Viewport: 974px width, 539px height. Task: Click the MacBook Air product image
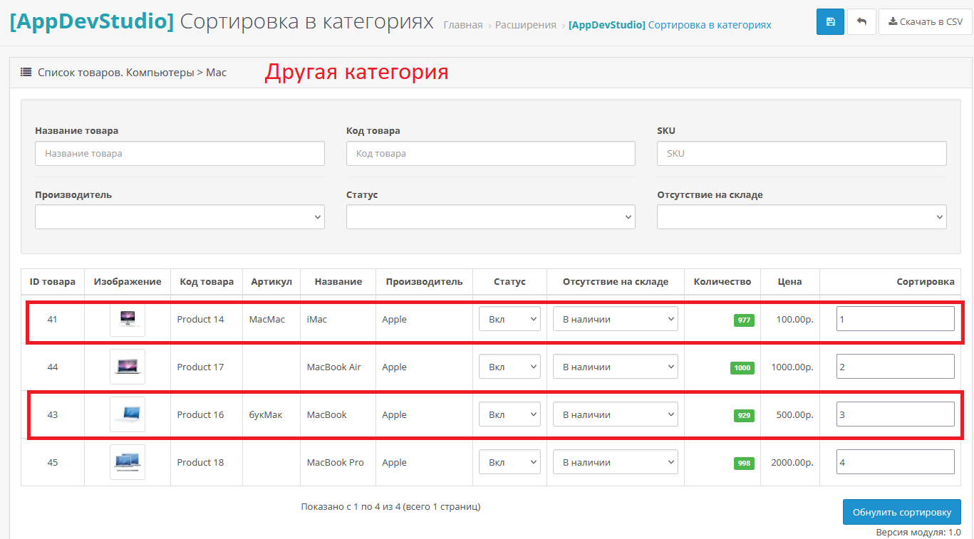[x=128, y=367]
